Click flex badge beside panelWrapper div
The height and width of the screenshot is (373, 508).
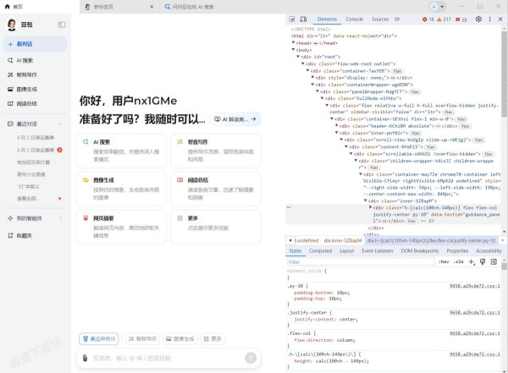point(415,92)
